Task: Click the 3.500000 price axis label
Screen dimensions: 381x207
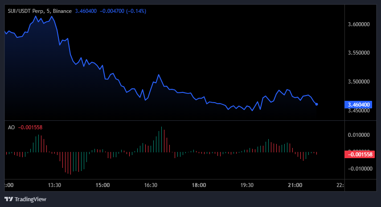Action: tap(359, 82)
